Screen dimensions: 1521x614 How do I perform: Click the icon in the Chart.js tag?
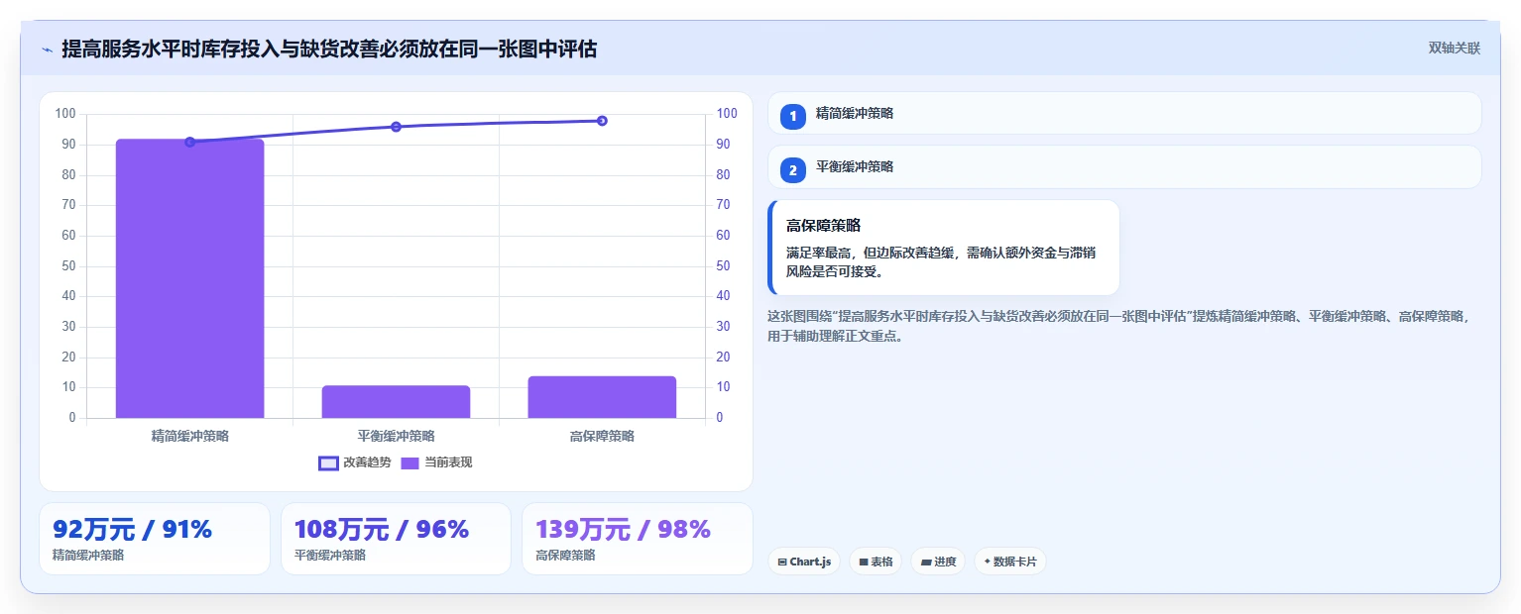tap(782, 562)
